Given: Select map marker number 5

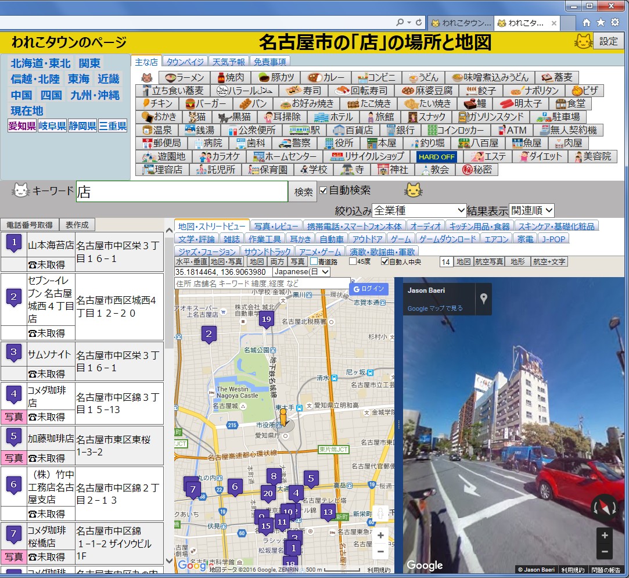Looking at the screenshot, I should [x=311, y=479].
